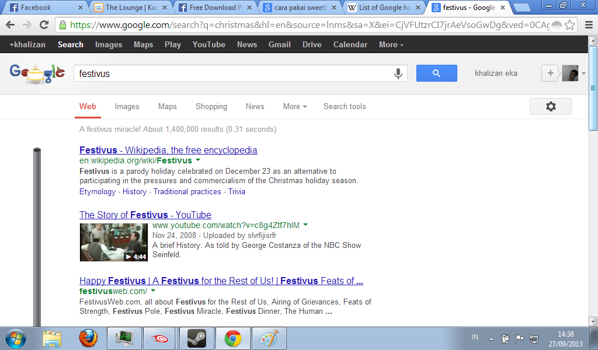Click the address bar URL
Image resolution: width=598 pixels, height=350 pixels.
tap(310, 25)
